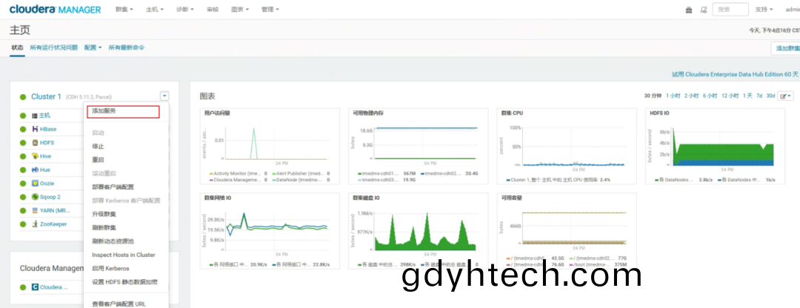
Task: Open the 图表 dropdown in top navigation
Action: click(x=240, y=10)
